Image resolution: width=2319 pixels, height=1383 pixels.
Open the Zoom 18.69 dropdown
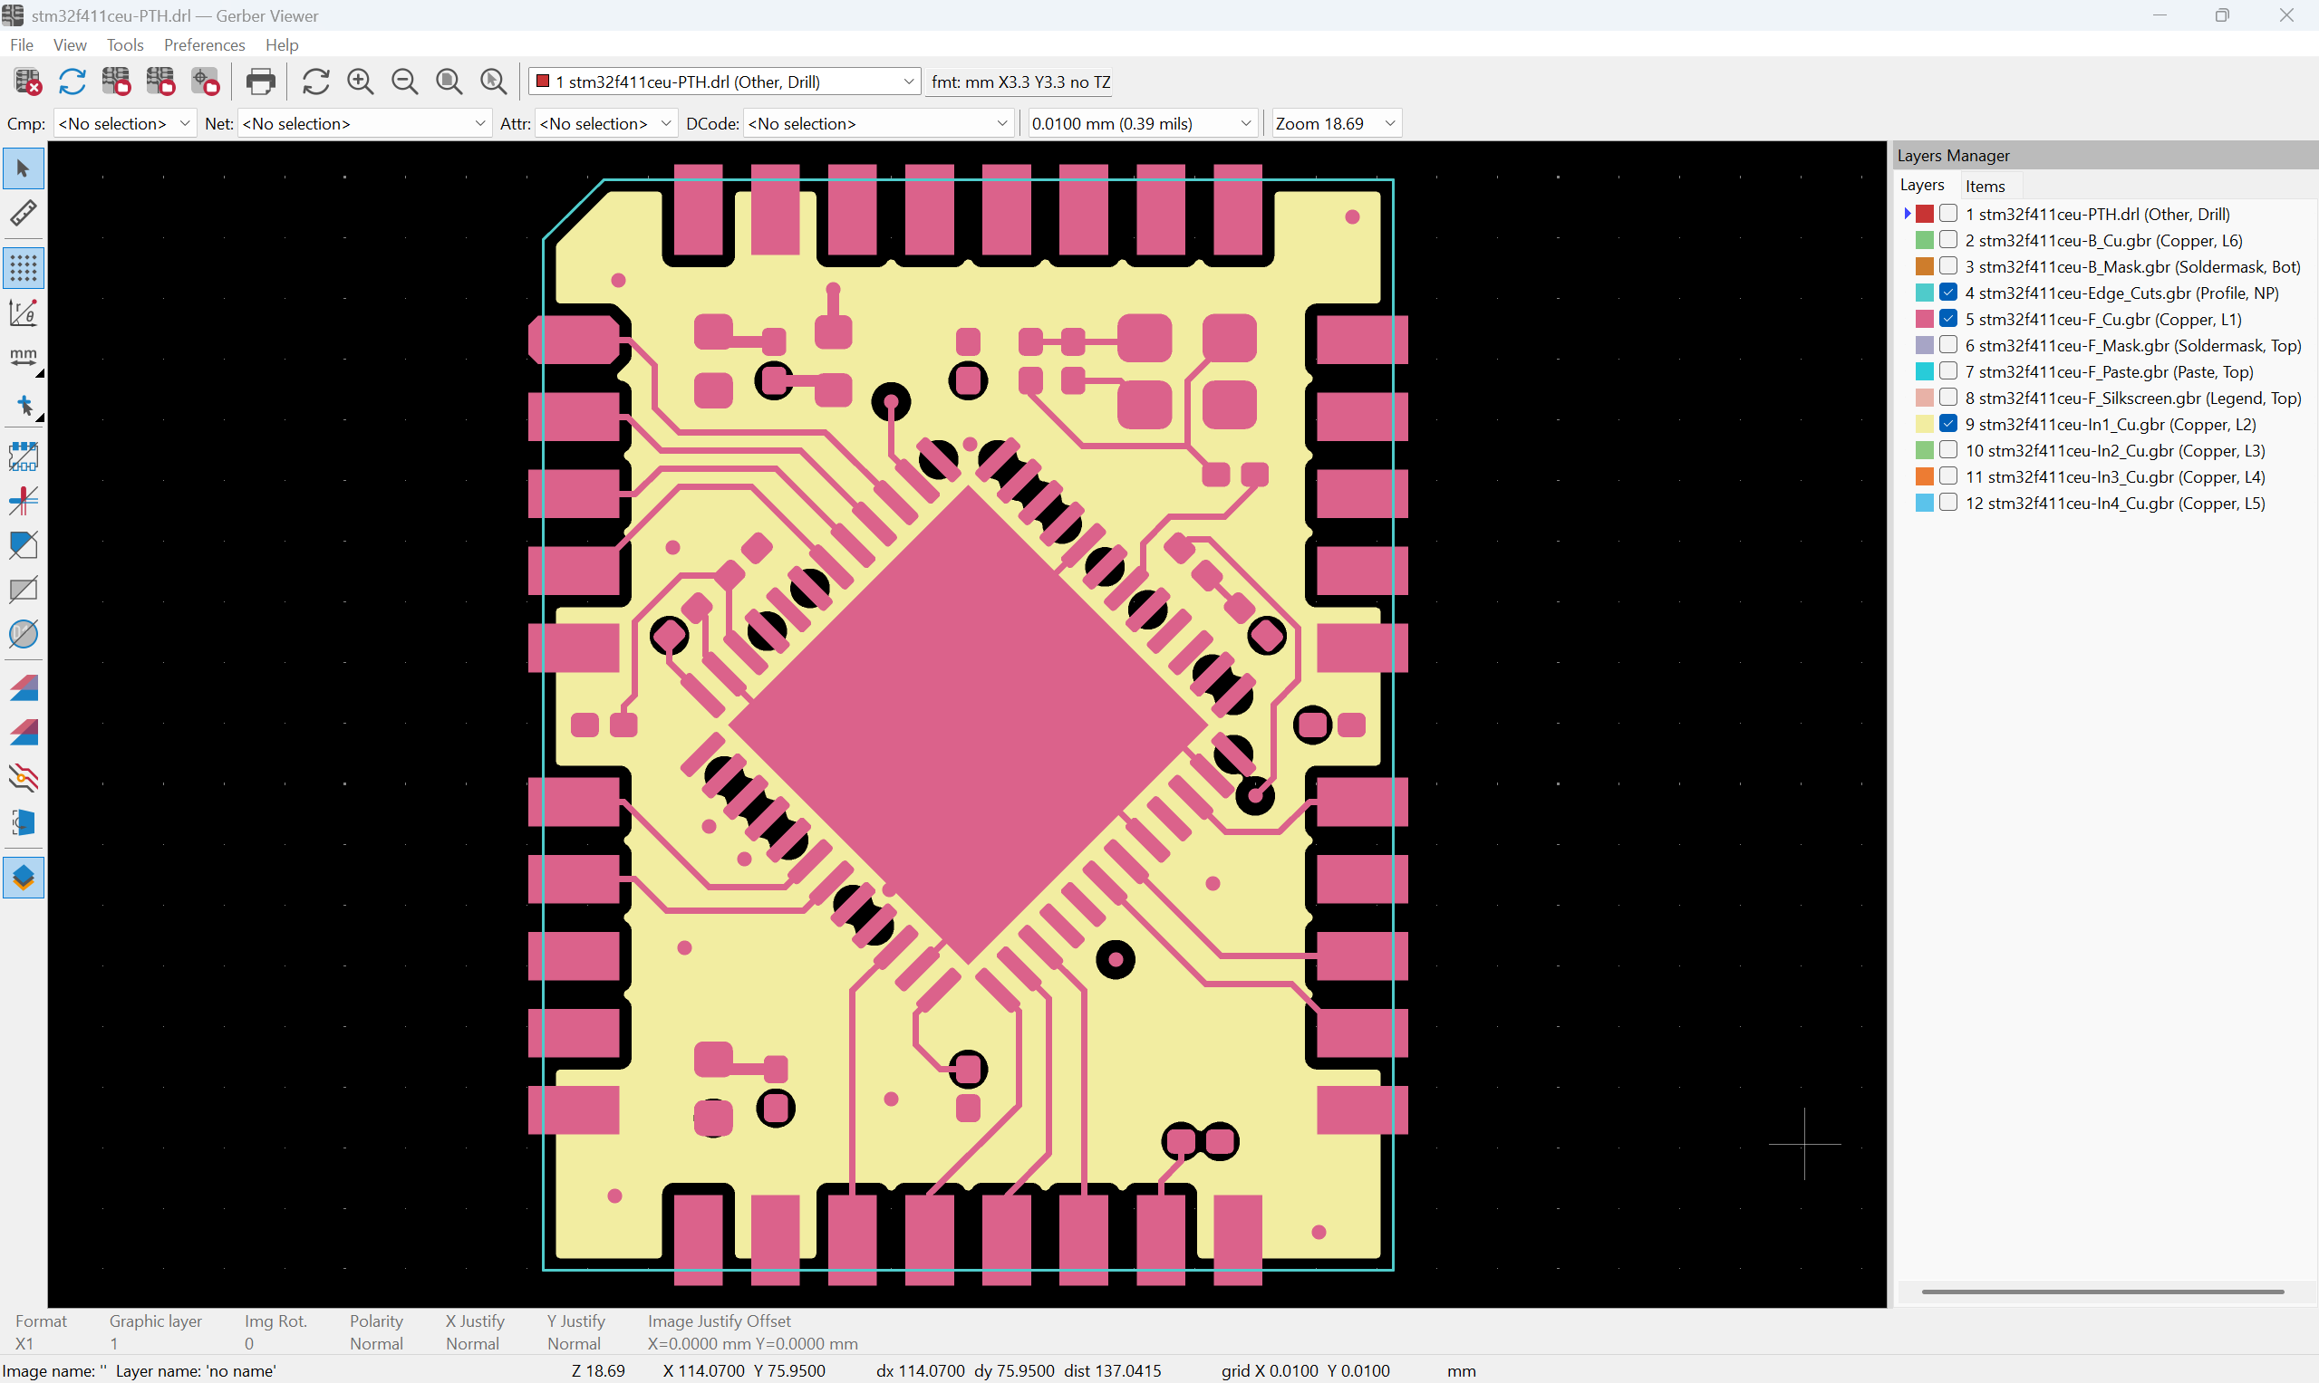1336,123
